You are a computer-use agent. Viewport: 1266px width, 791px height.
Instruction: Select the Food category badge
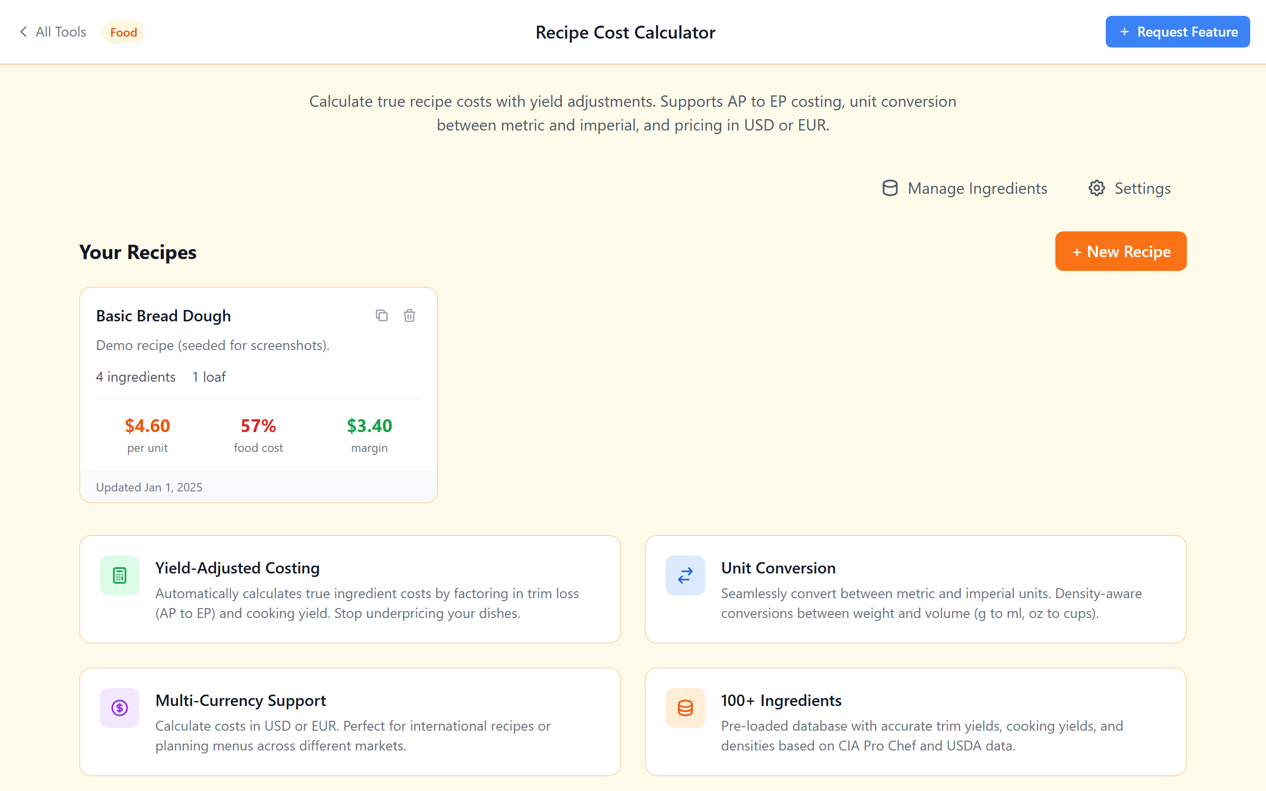pos(123,32)
